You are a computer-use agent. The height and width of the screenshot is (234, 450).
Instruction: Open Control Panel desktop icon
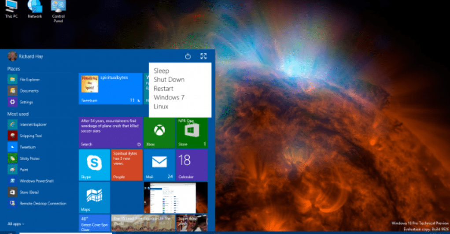[58, 11]
